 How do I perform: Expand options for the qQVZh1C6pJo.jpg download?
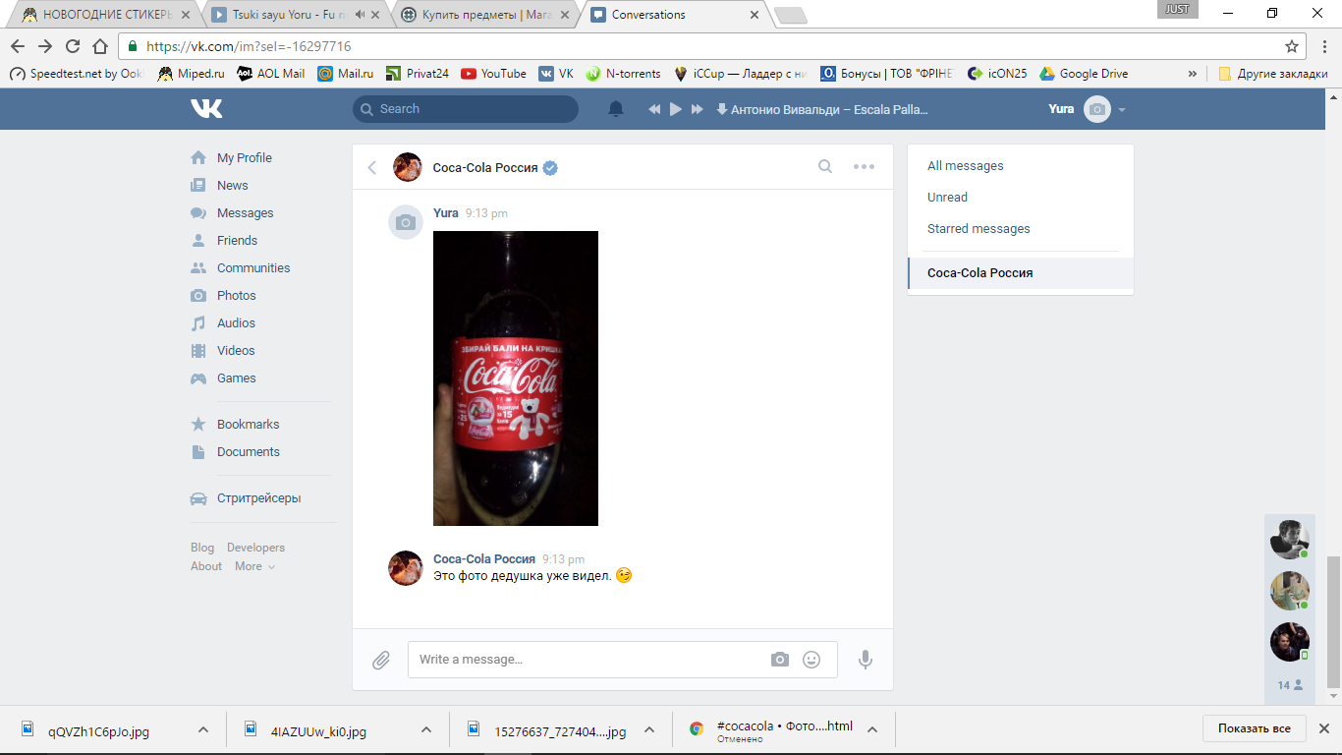pyautogui.click(x=203, y=729)
